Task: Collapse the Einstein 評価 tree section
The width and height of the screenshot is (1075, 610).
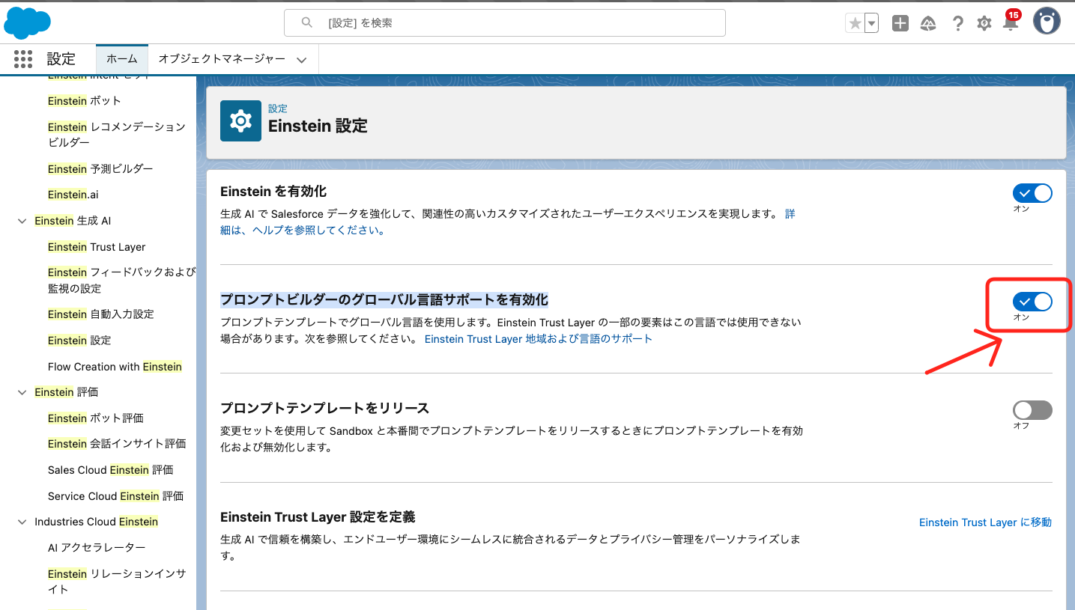Action: point(22,392)
